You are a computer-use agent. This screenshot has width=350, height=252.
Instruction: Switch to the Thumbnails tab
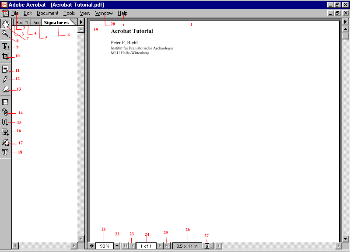27,22
